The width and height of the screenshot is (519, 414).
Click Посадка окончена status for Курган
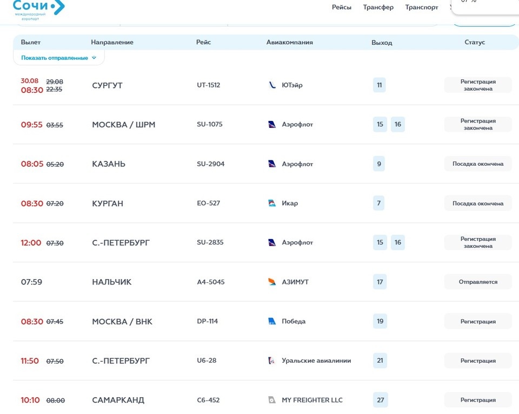(x=478, y=203)
